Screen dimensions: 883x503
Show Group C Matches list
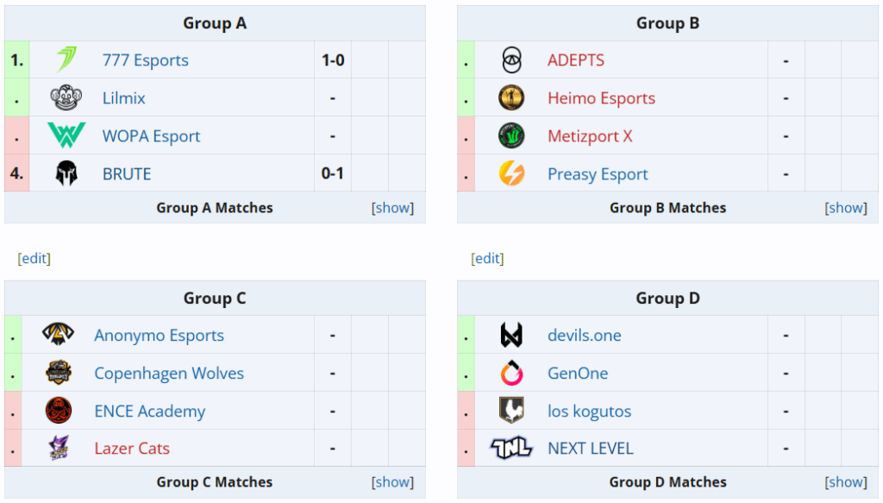[x=392, y=482]
